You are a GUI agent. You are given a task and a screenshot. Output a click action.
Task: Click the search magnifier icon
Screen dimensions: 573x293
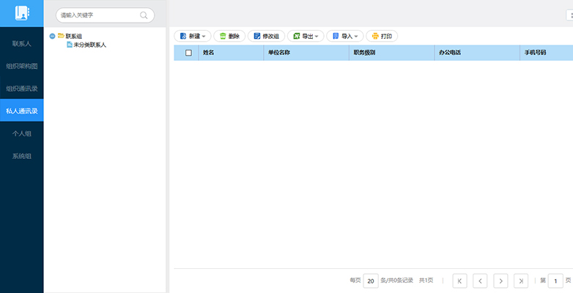click(x=144, y=15)
